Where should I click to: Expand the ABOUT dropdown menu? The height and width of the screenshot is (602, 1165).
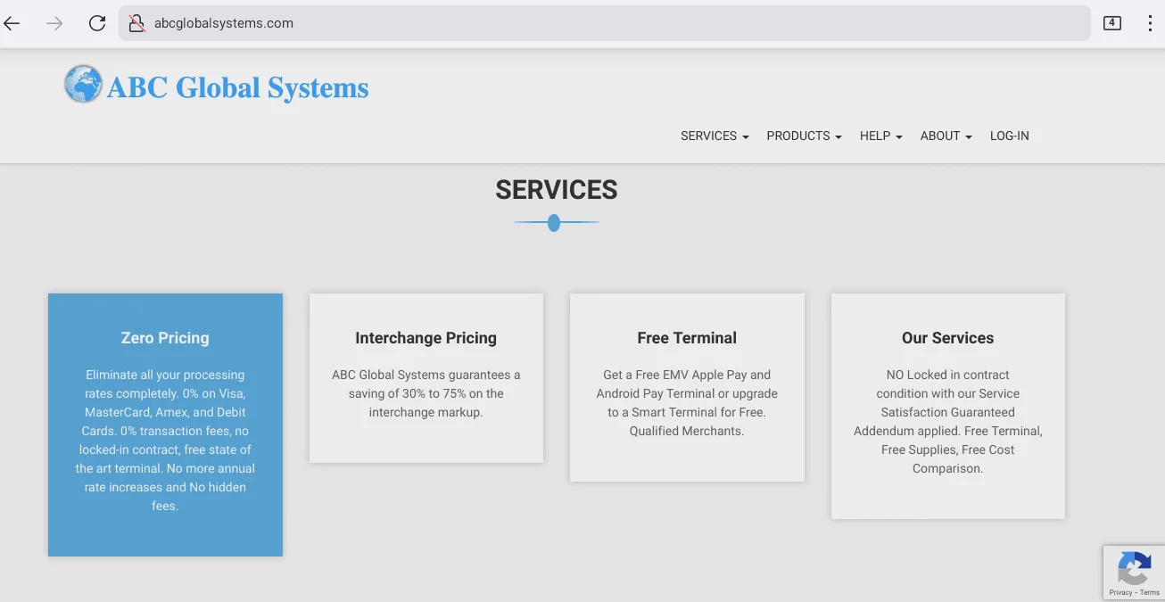(x=946, y=136)
